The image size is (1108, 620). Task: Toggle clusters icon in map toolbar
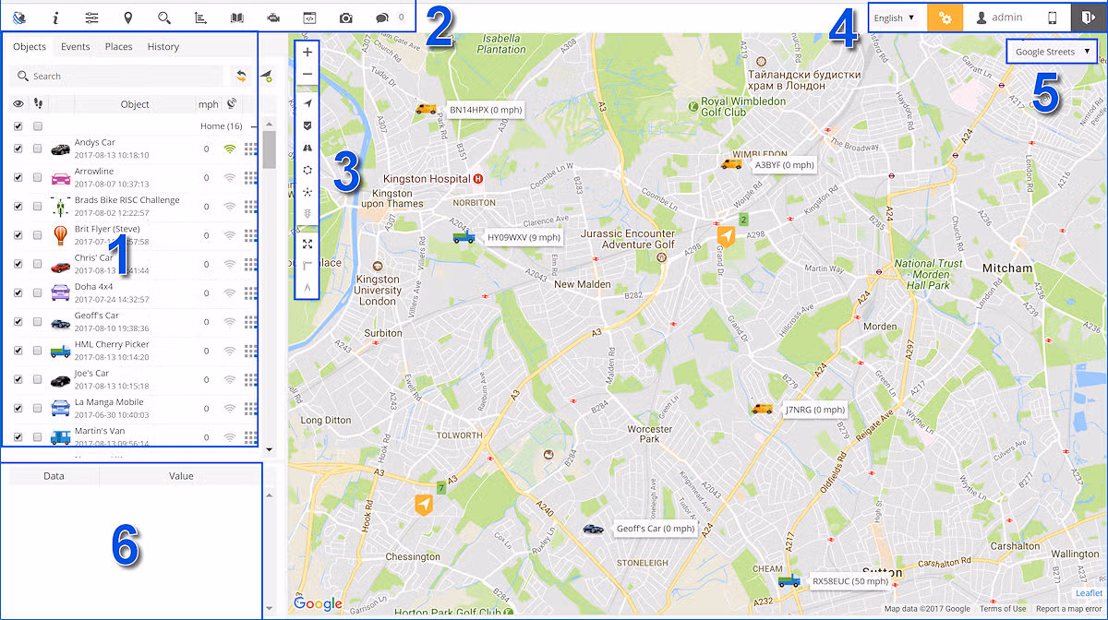(x=307, y=192)
